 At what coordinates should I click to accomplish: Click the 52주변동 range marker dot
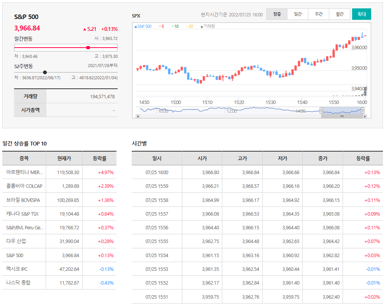pos(45,72)
